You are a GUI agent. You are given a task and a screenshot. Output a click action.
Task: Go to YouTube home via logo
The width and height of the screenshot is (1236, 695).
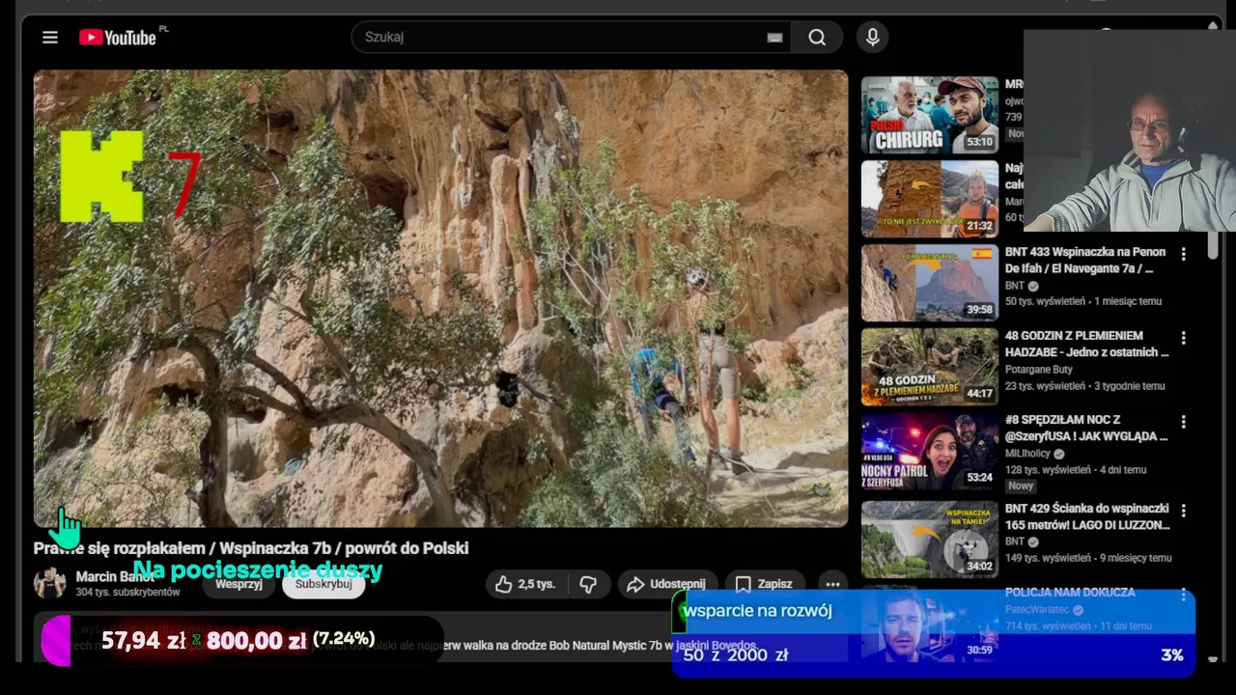[118, 38]
